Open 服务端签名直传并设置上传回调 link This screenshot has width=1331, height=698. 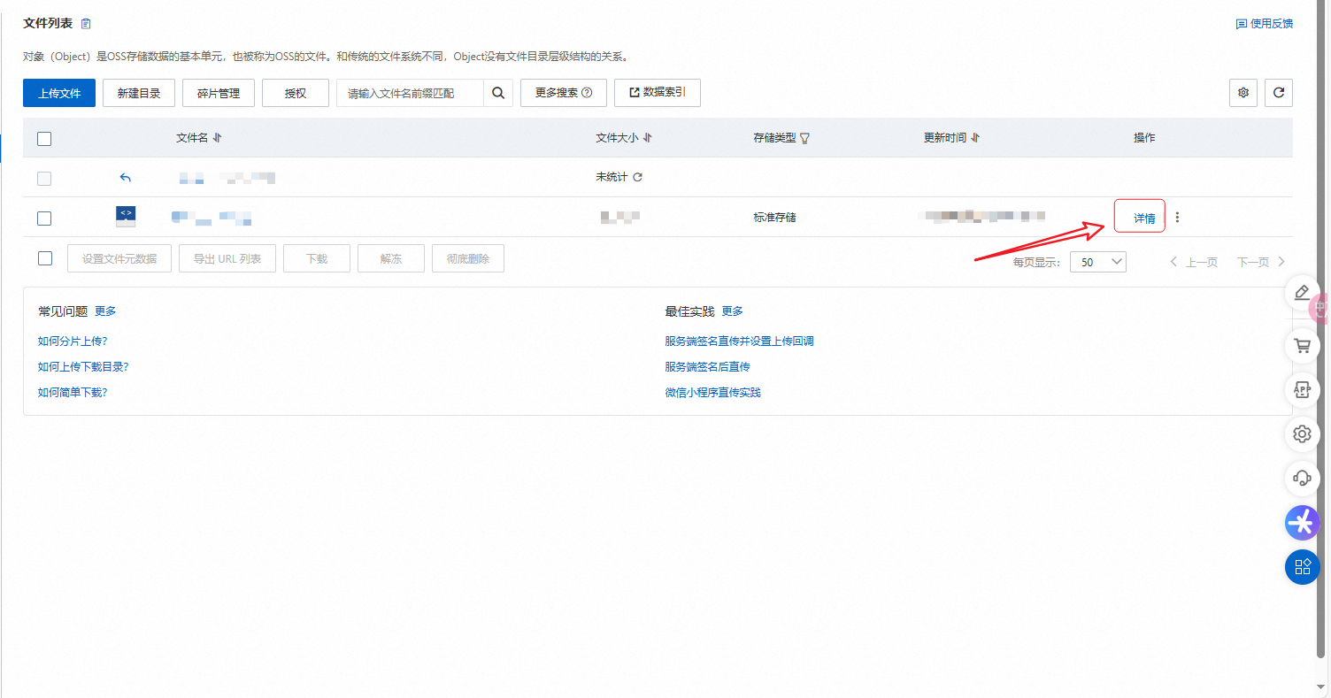[739, 341]
